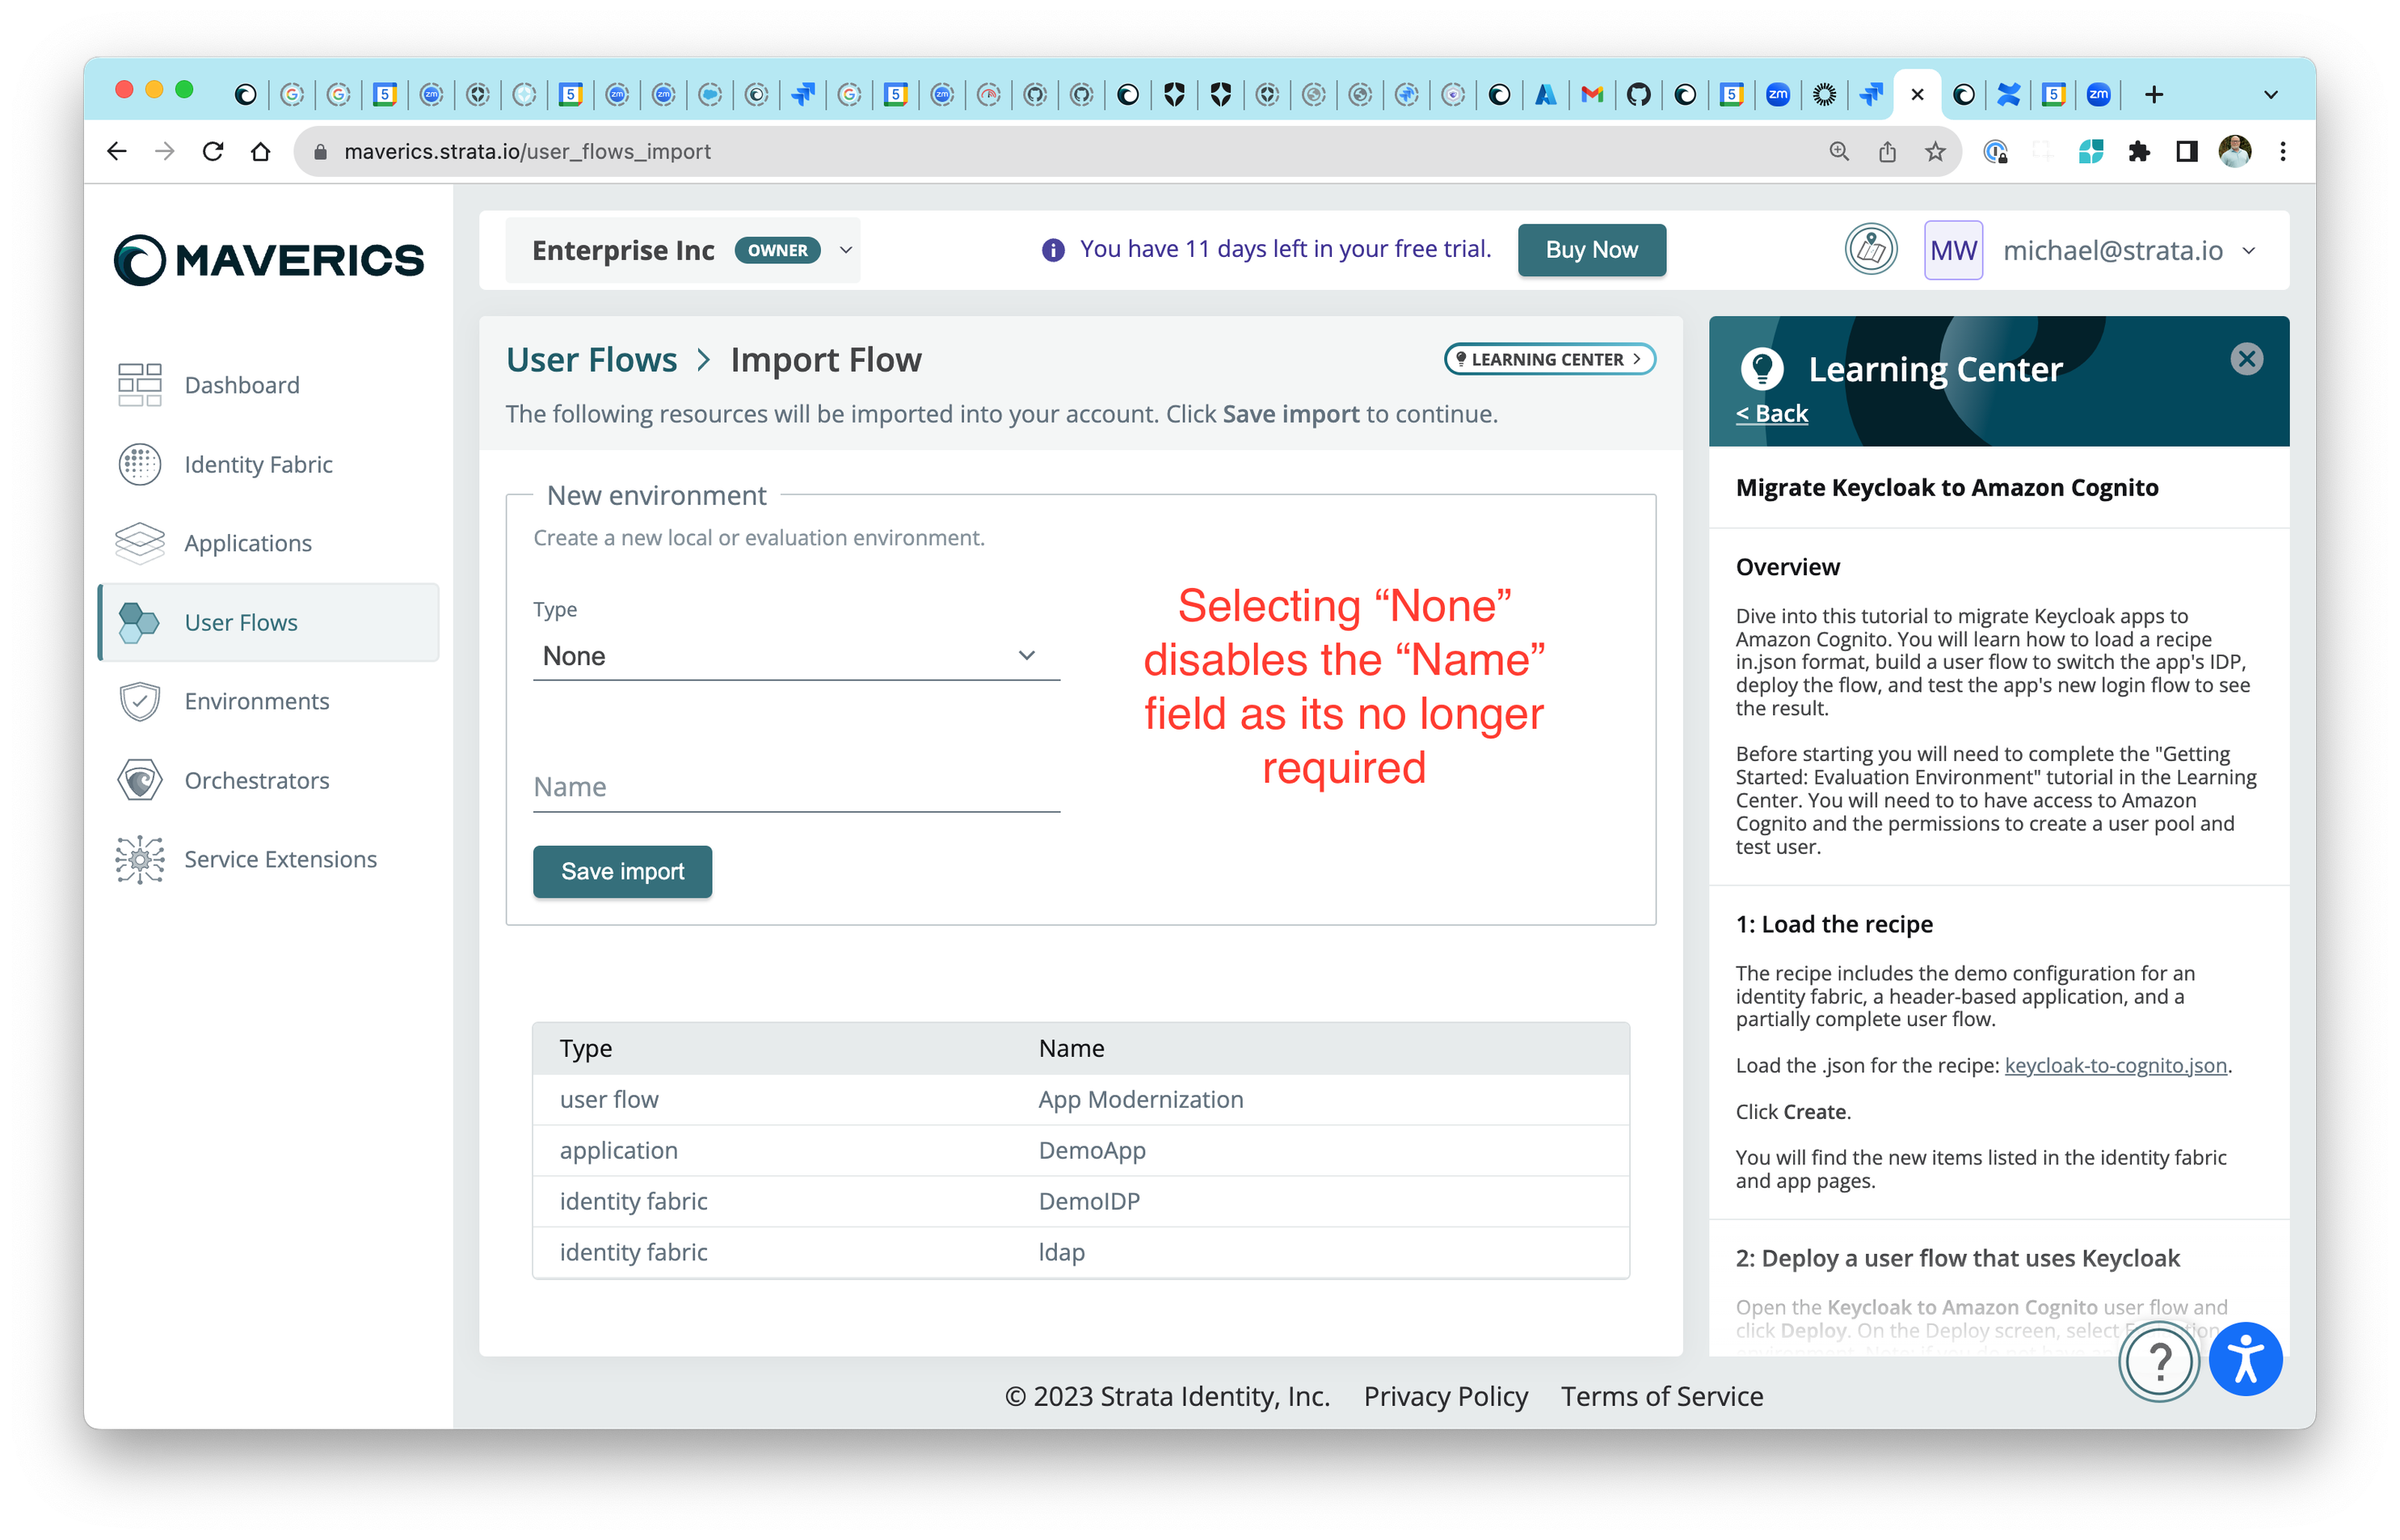Click the DemoIDP table cell
This screenshot has height=1540, width=2400.
tap(1089, 1201)
